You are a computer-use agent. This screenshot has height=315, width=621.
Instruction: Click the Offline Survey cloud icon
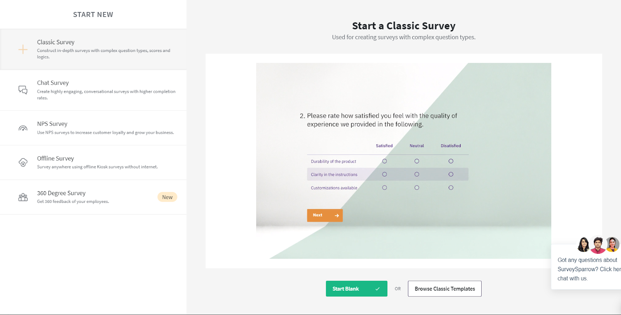pos(23,163)
